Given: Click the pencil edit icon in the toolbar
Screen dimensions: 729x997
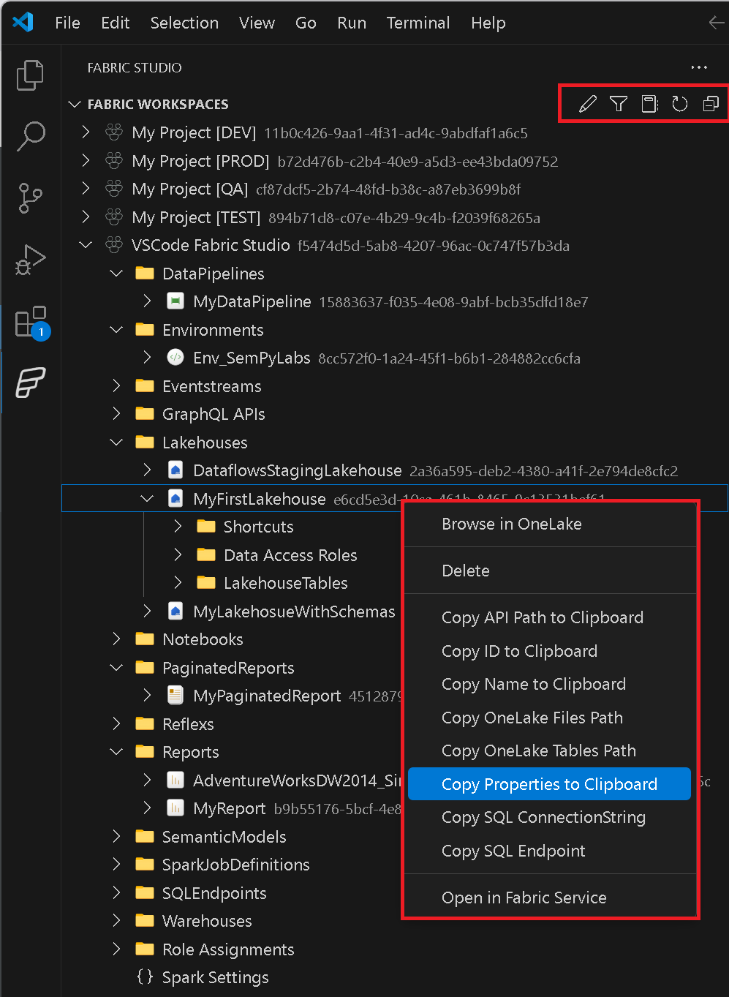Looking at the screenshot, I should pyautogui.click(x=587, y=104).
